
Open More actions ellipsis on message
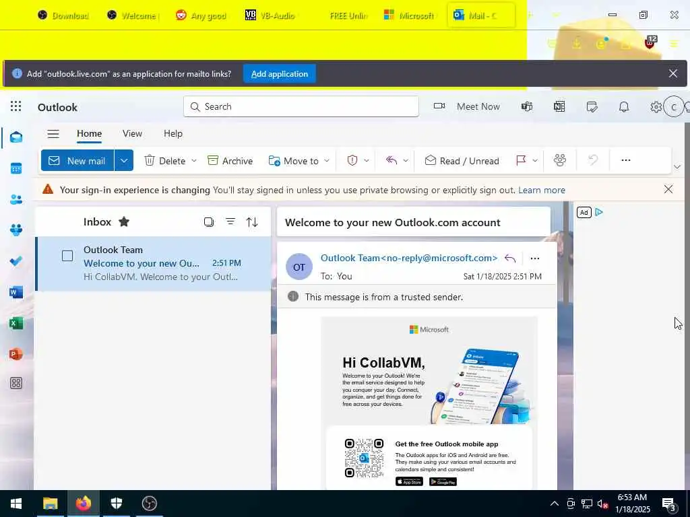click(x=534, y=258)
